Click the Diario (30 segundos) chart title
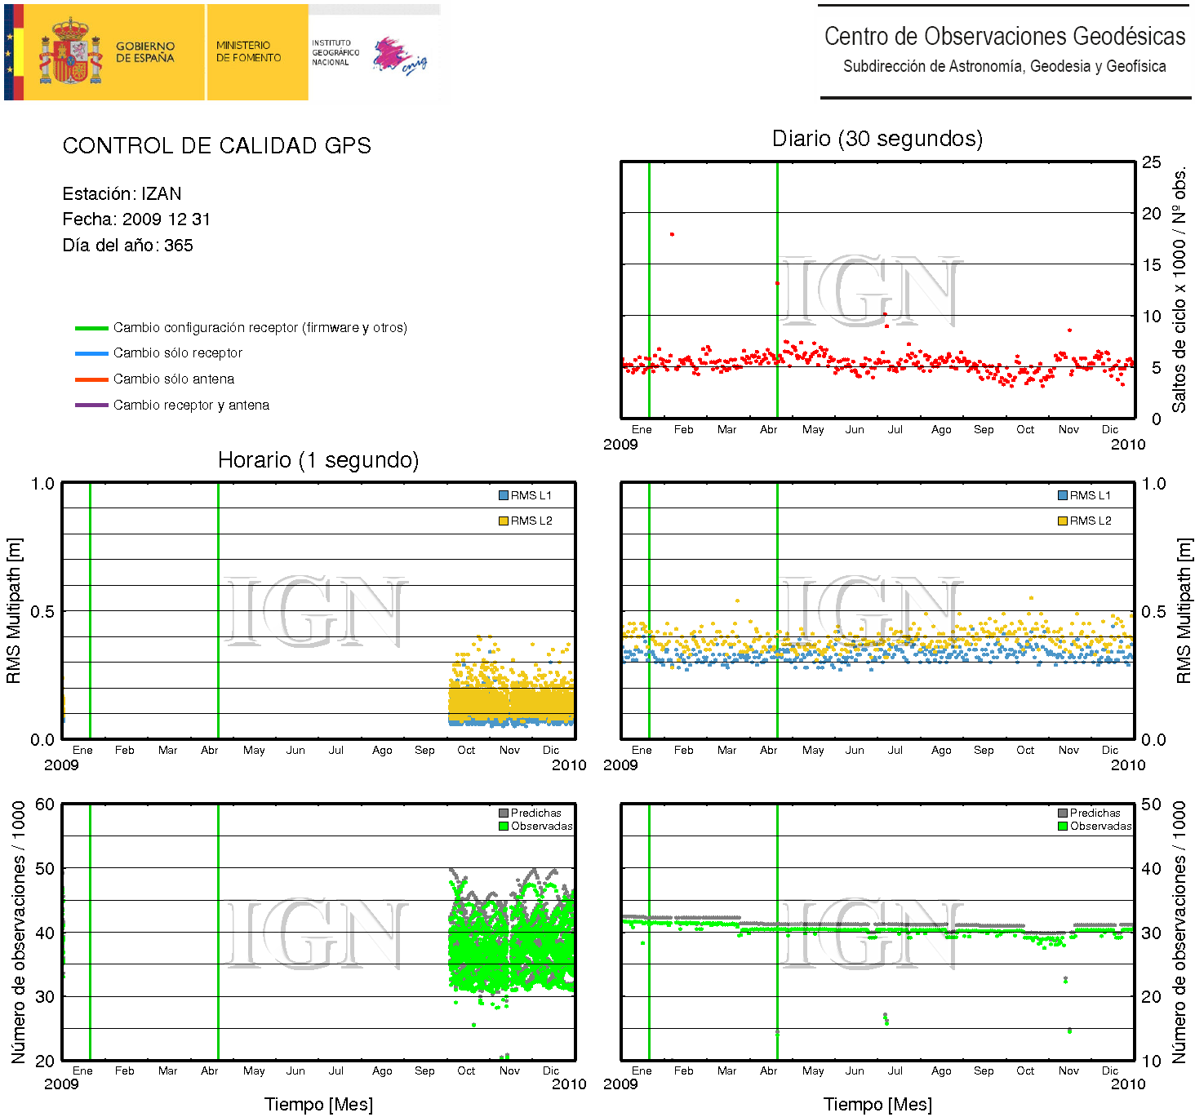 [x=877, y=139]
